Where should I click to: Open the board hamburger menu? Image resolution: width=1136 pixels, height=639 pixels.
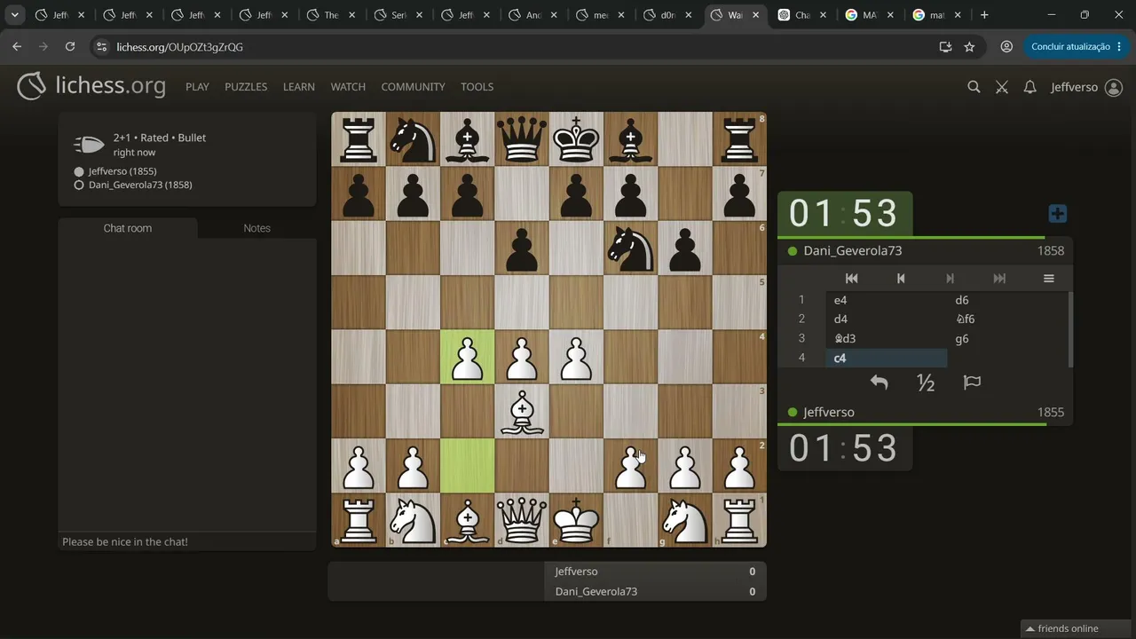point(1048,278)
